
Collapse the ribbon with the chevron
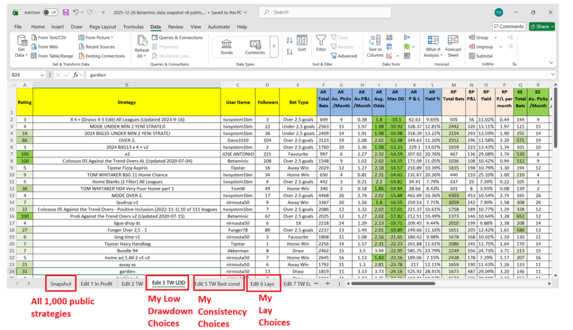pyautogui.click(x=551, y=64)
